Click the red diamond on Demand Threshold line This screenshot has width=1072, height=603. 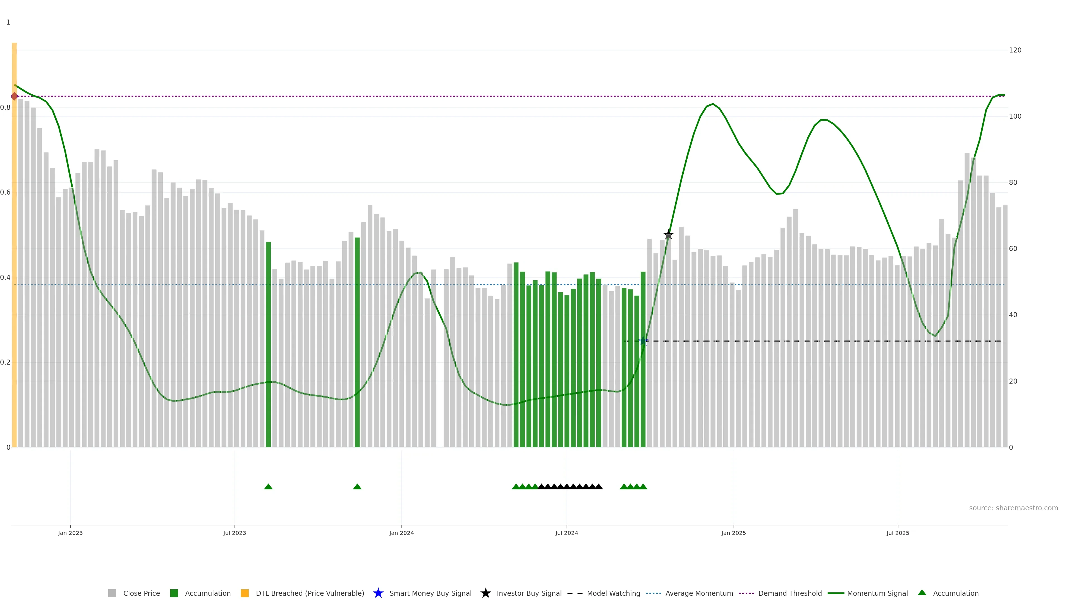[15, 96]
